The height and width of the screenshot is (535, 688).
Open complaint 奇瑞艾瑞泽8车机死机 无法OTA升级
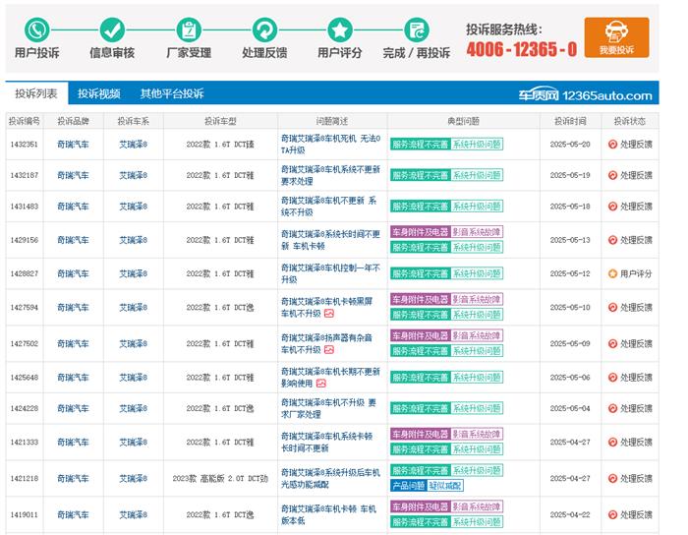point(330,144)
